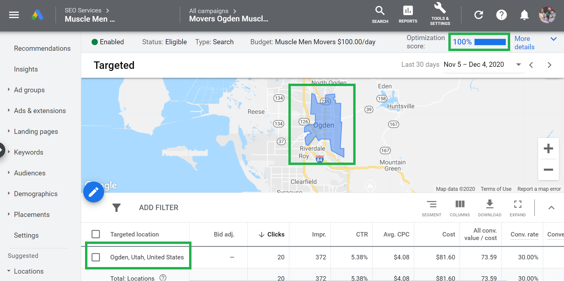The image size is (564, 281).
Task: Go to Insights in the sidebar
Action: click(x=26, y=69)
